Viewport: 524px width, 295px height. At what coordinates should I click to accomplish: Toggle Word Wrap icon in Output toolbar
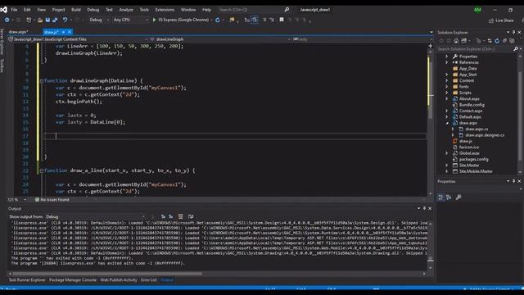coord(191,216)
